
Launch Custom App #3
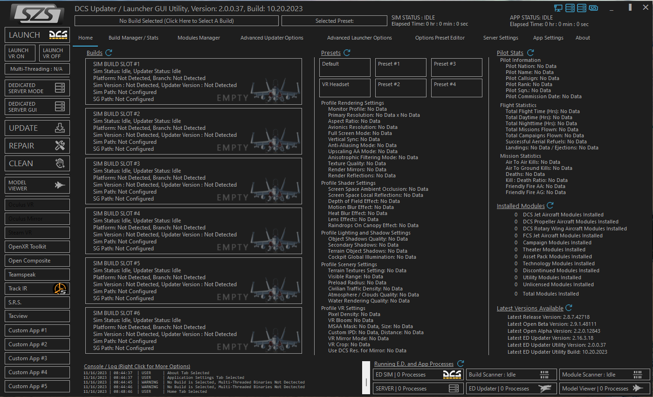pos(37,358)
